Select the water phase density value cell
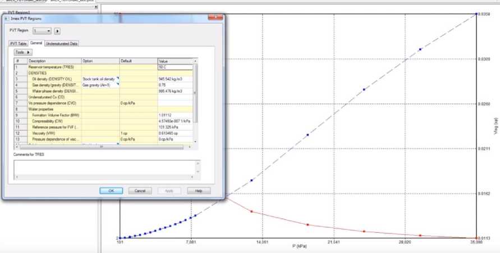Image resolution: width=500 pixels, height=253 pixels. (x=176, y=91)
